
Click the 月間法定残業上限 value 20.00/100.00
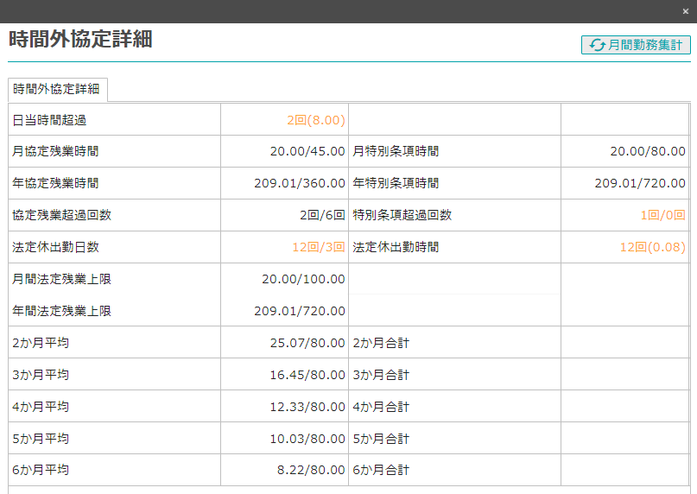[303, 279]
